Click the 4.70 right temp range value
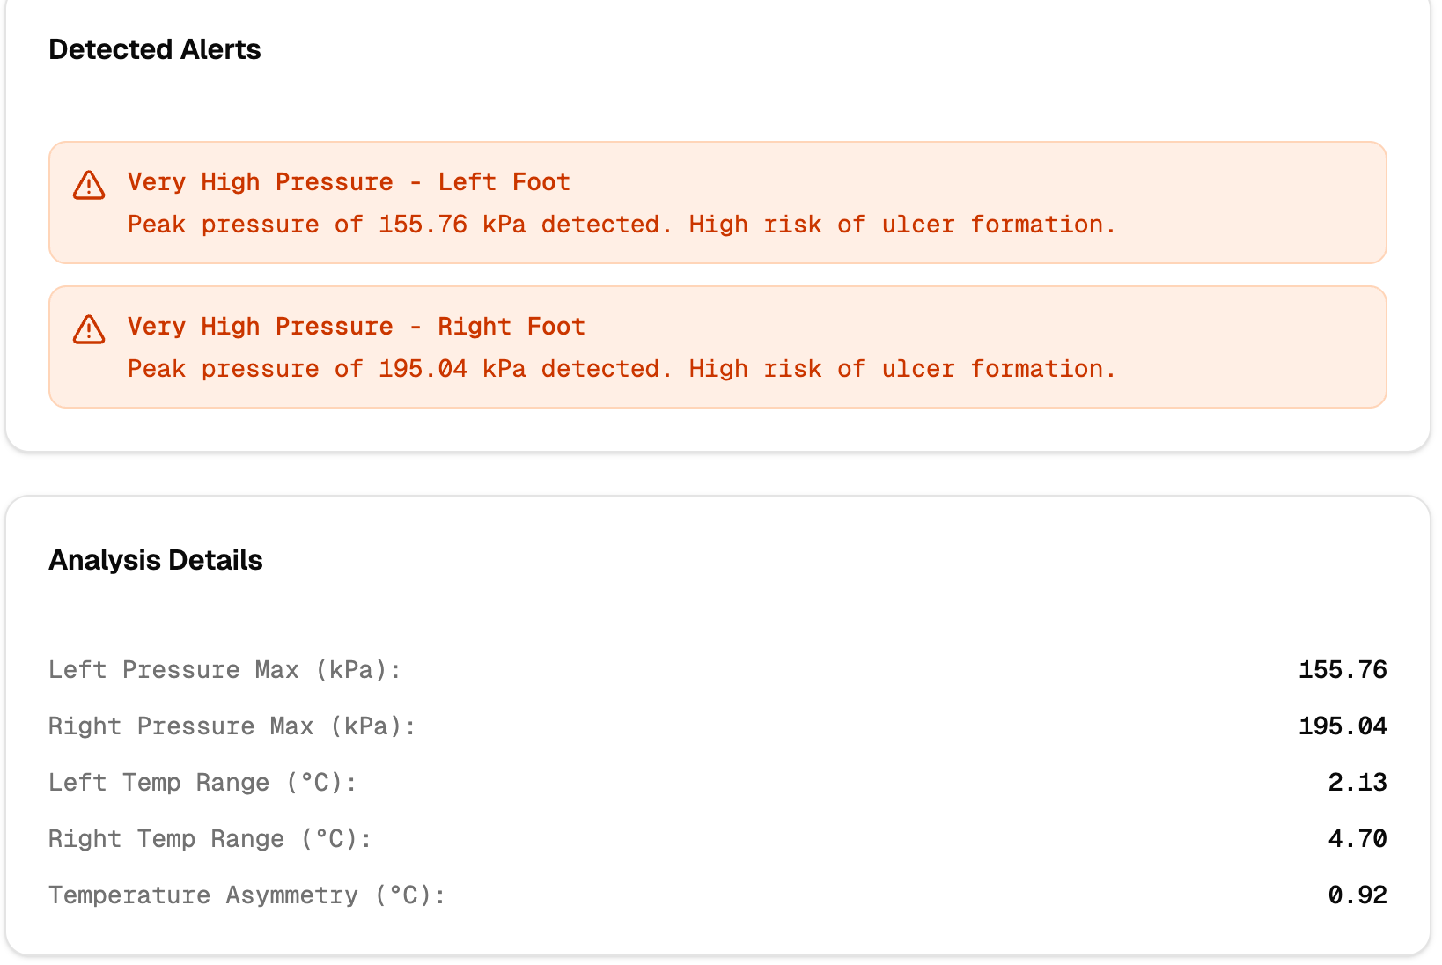Image resolution: width=1442 pixels, height=965 pixels. 1357,839
